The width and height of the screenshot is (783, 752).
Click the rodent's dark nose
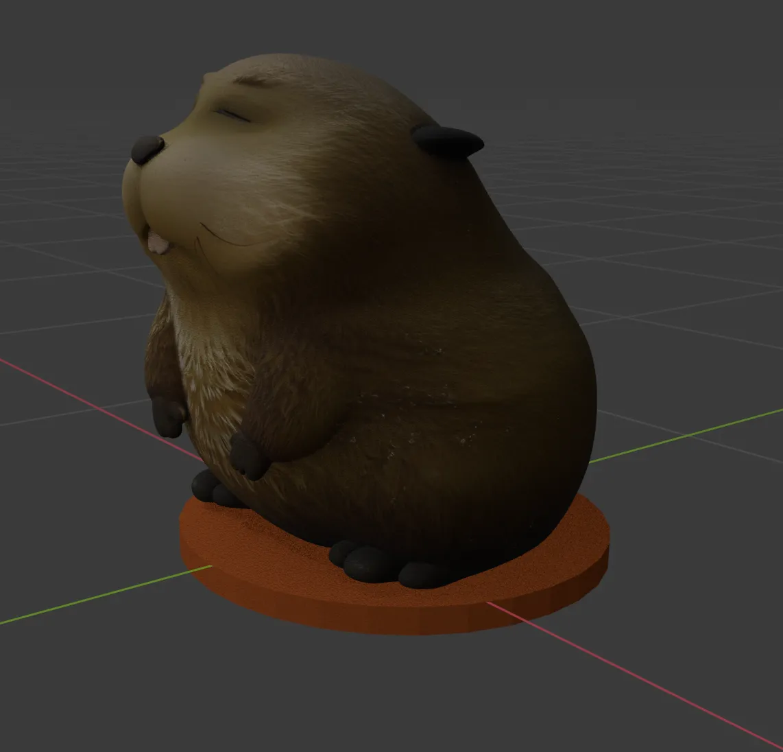click(147, 149)
